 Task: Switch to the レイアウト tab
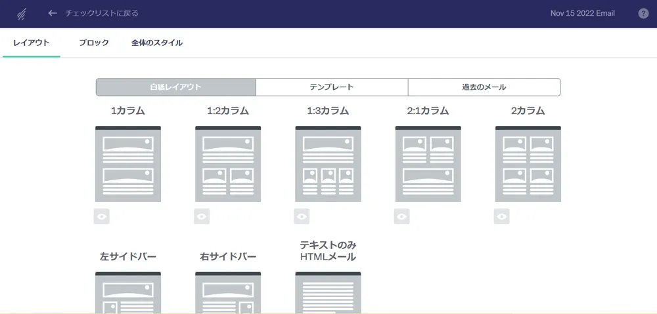coord(32,43)
